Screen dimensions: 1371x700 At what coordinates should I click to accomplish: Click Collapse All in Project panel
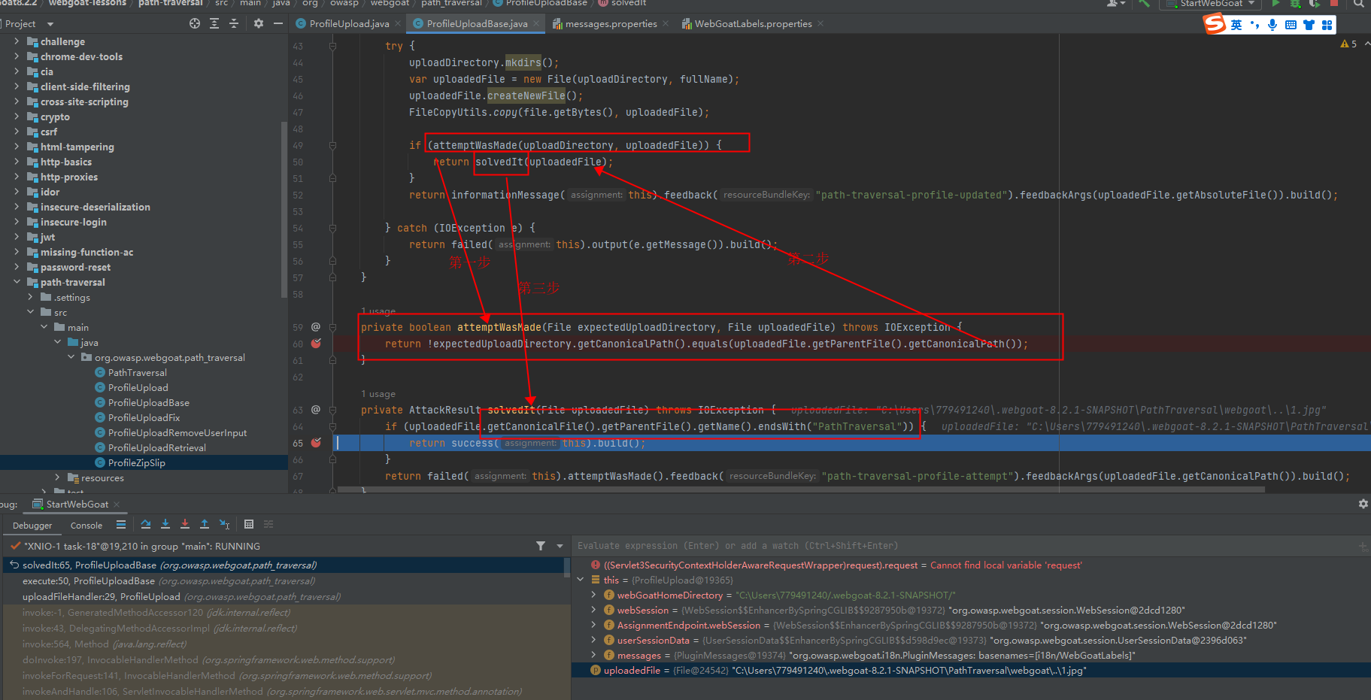click(x=234, y=24)
